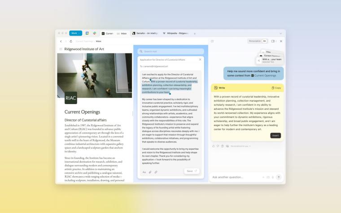341x213 pixels.
Task: Reload the page
Action: coord(71,41)
